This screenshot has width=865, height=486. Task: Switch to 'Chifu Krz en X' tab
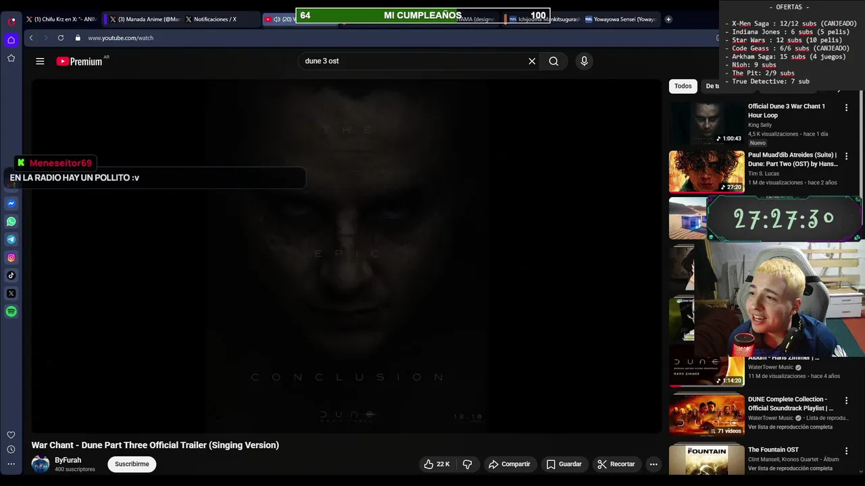click(x=61, y=20)
